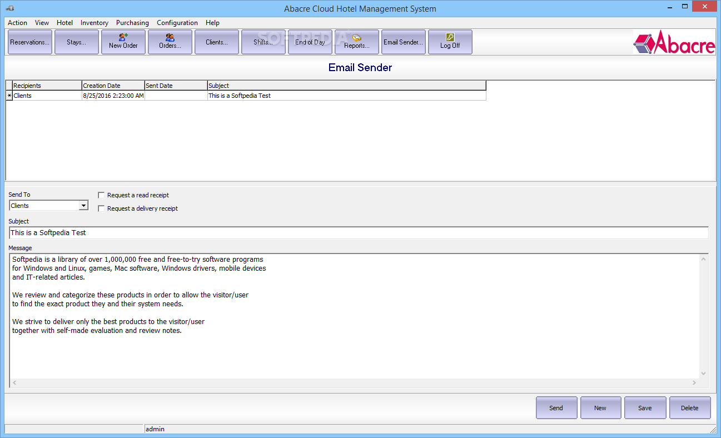Image resolution: width=721 pixels, height=438 pixels.
Task: Click the Save button
Action: [645, 407]
